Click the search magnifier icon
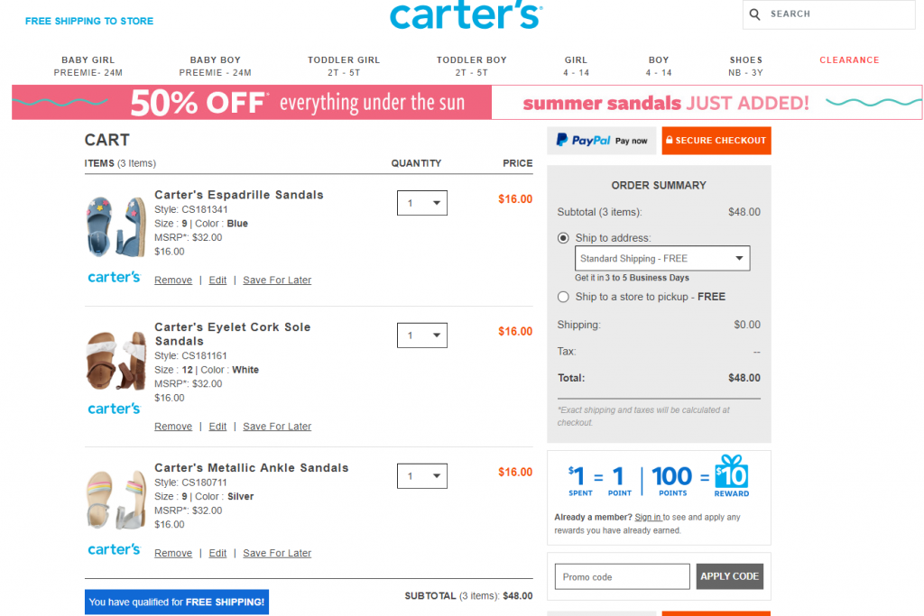This screenshot has height=616, width=924. pyautogui.click(x=755, y=14)
